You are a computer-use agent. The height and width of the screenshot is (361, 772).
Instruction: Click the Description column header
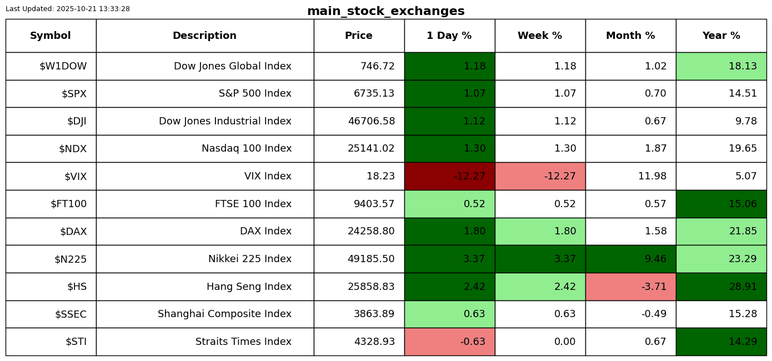tap(204, 36)
